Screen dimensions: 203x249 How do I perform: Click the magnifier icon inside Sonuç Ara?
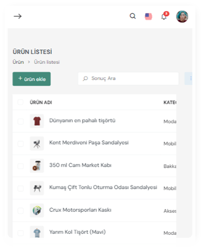click(85, 79)
